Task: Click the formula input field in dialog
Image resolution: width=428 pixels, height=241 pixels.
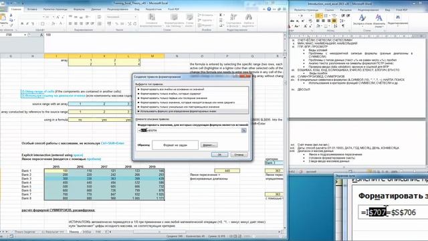Action: click(189, 131)
